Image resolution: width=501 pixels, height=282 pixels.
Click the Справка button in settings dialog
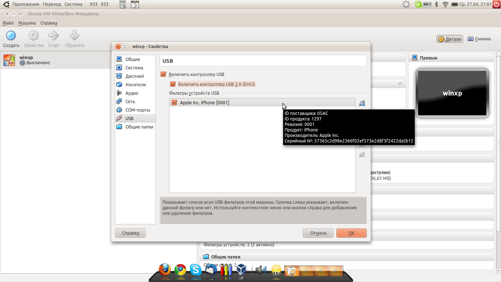130,233
